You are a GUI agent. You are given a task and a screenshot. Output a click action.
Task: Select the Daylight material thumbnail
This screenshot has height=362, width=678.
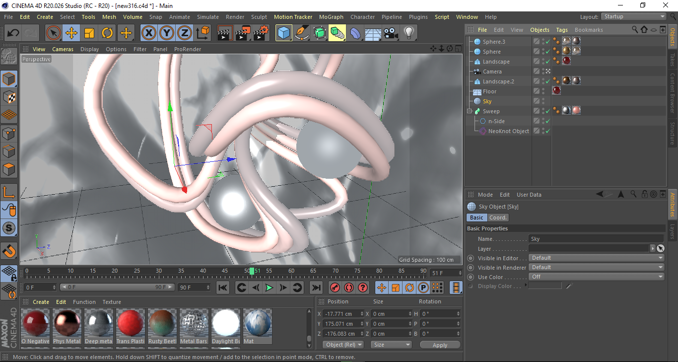pos(226,327)
